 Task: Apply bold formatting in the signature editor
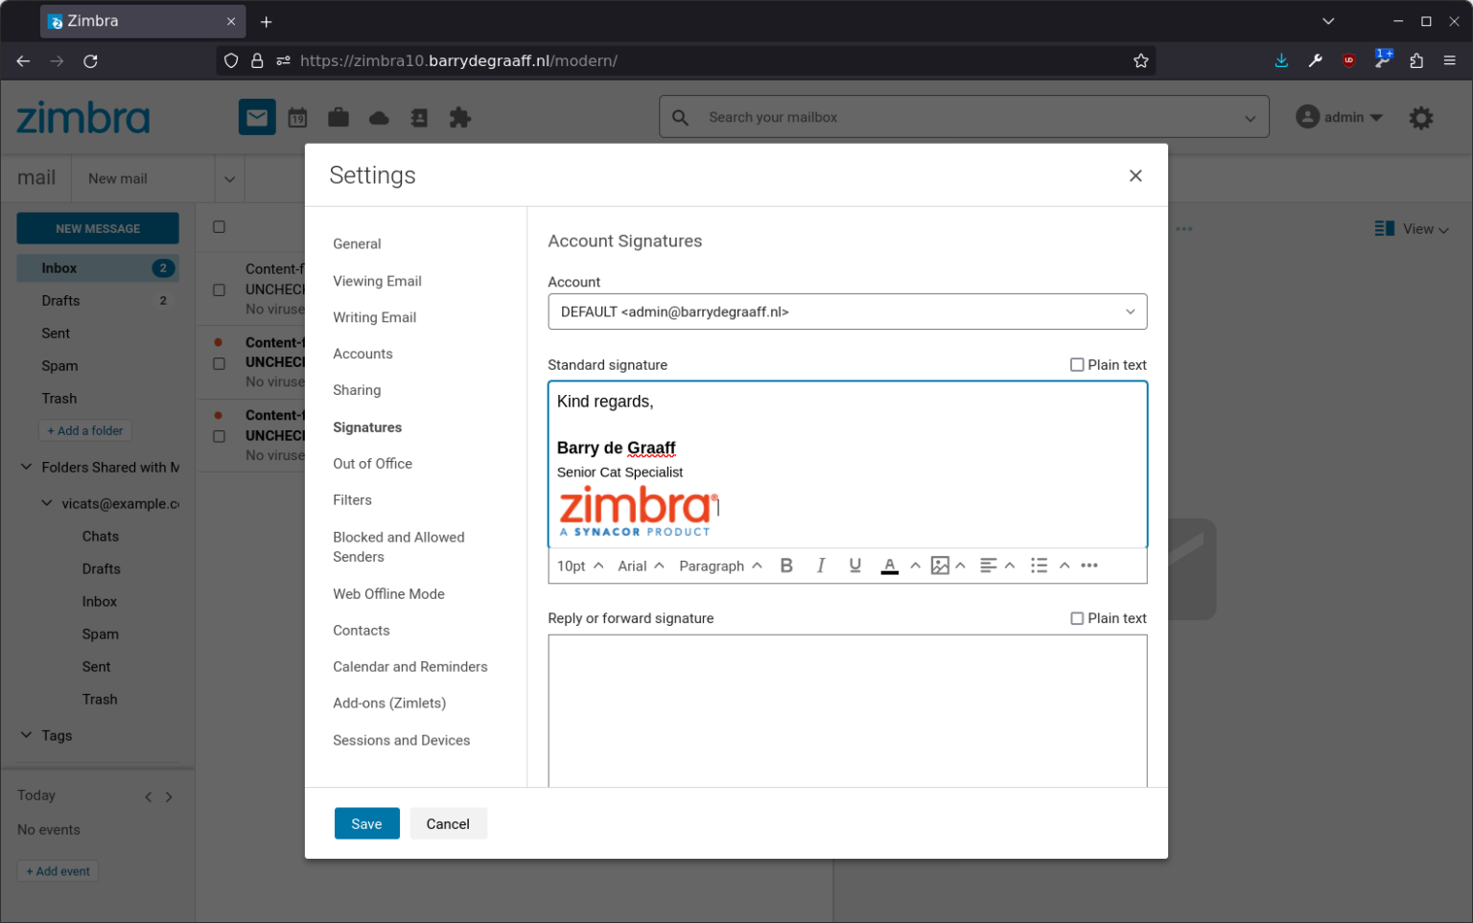click(x=786, y=565)
